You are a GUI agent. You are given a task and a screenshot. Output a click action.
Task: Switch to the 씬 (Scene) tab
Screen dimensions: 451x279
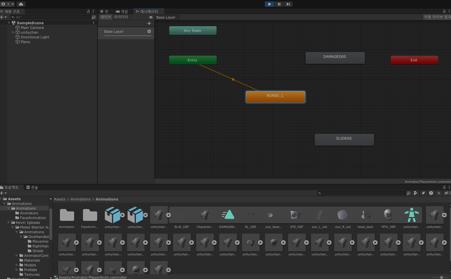(x=104, y=12)
